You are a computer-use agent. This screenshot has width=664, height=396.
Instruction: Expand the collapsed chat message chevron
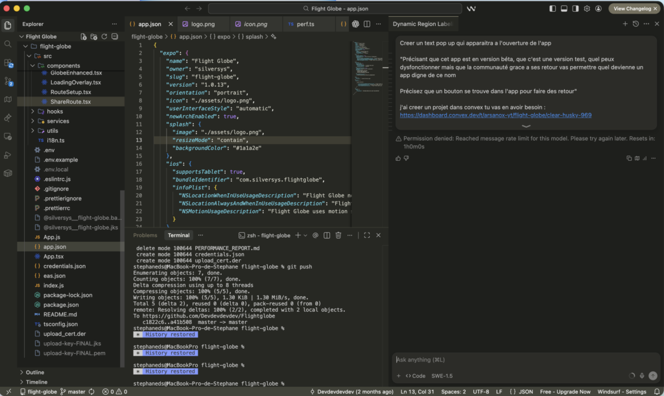[x=526, y=126]
